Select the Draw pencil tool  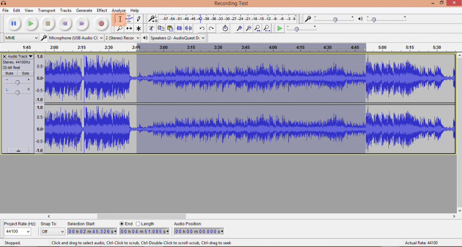pyautogui.click(x=139, y=19)
